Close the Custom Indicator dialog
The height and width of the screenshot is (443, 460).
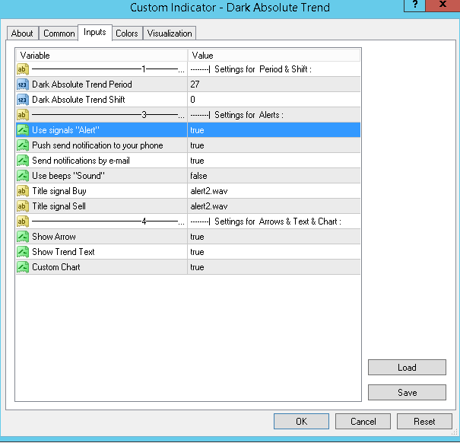(443, 5)
